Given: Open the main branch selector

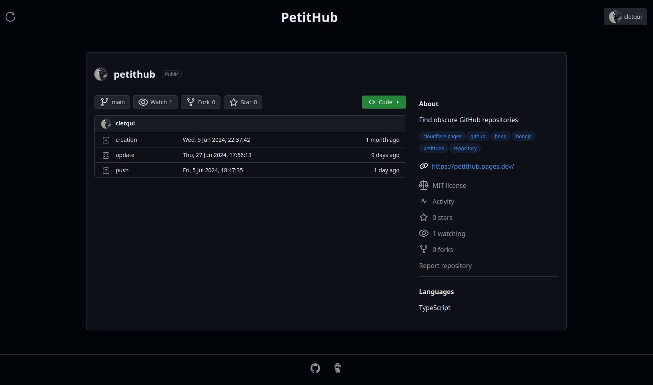Looking at the screenshot, I should pos(112,102).
